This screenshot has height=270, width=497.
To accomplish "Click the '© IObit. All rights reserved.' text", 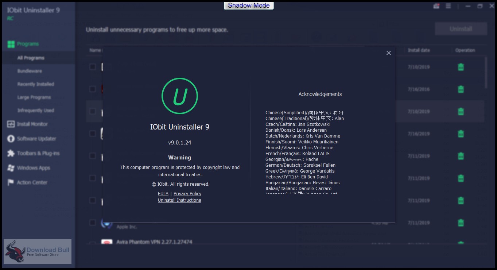I will tap(180, 184).
